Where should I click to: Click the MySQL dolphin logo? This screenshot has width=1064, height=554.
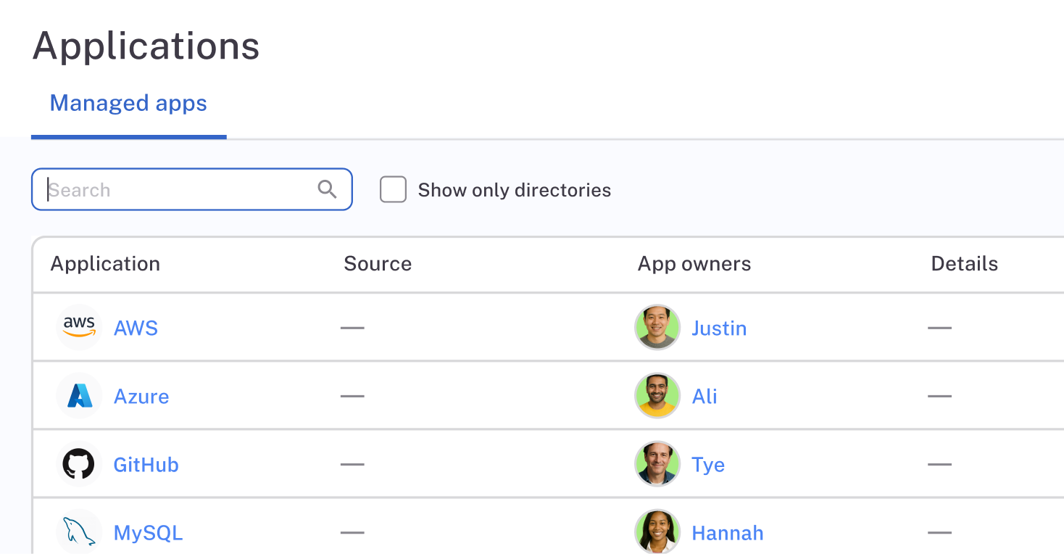point(78,532)
